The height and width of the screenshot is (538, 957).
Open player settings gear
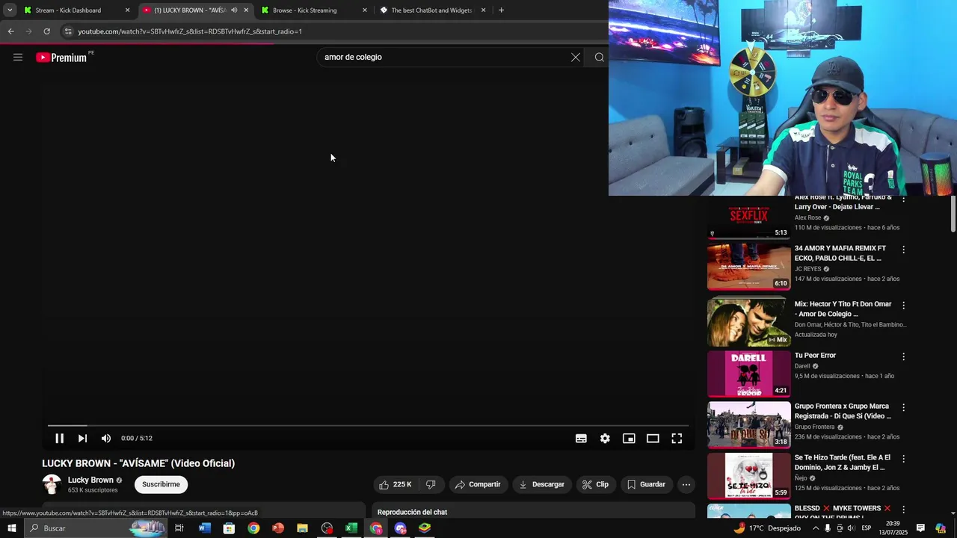[605, 439]
